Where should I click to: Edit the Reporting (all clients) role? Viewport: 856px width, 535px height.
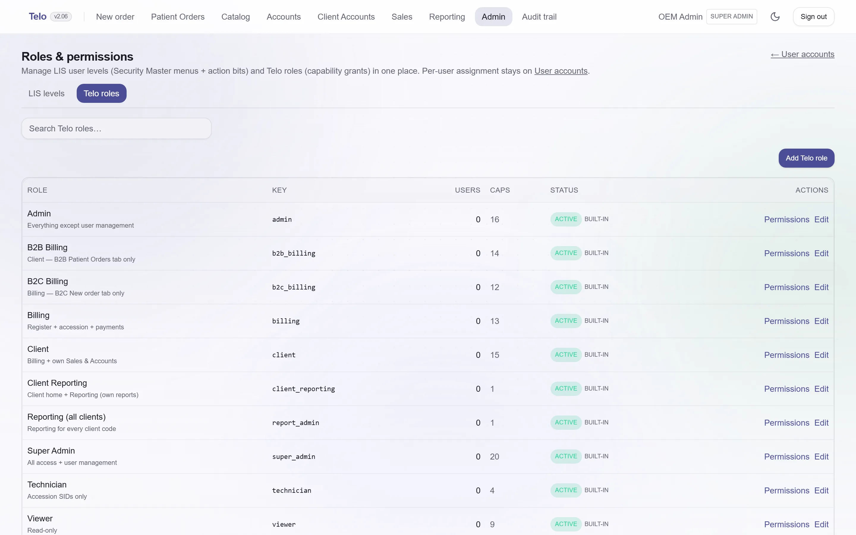pos(821,423)
